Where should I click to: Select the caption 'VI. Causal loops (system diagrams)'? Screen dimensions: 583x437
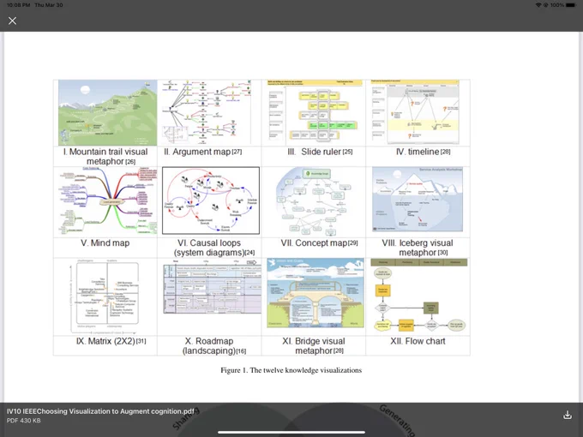[209, 248]
